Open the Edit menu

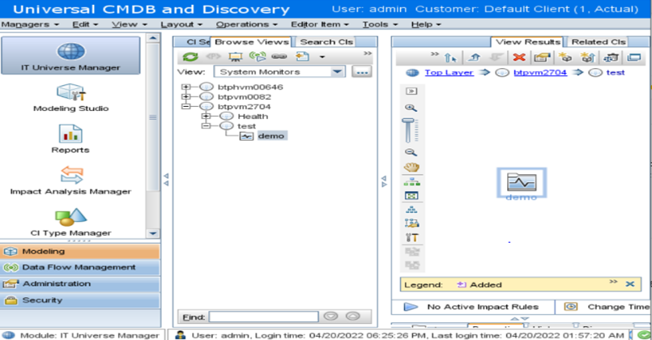85,24
